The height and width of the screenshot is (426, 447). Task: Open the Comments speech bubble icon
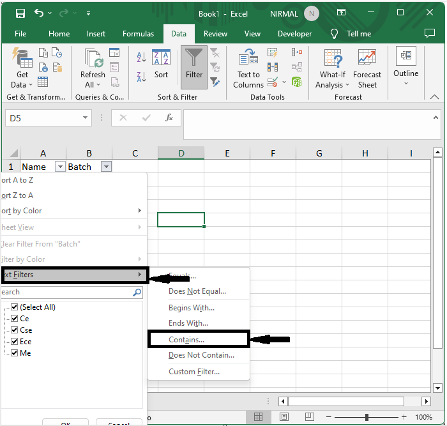430,33
